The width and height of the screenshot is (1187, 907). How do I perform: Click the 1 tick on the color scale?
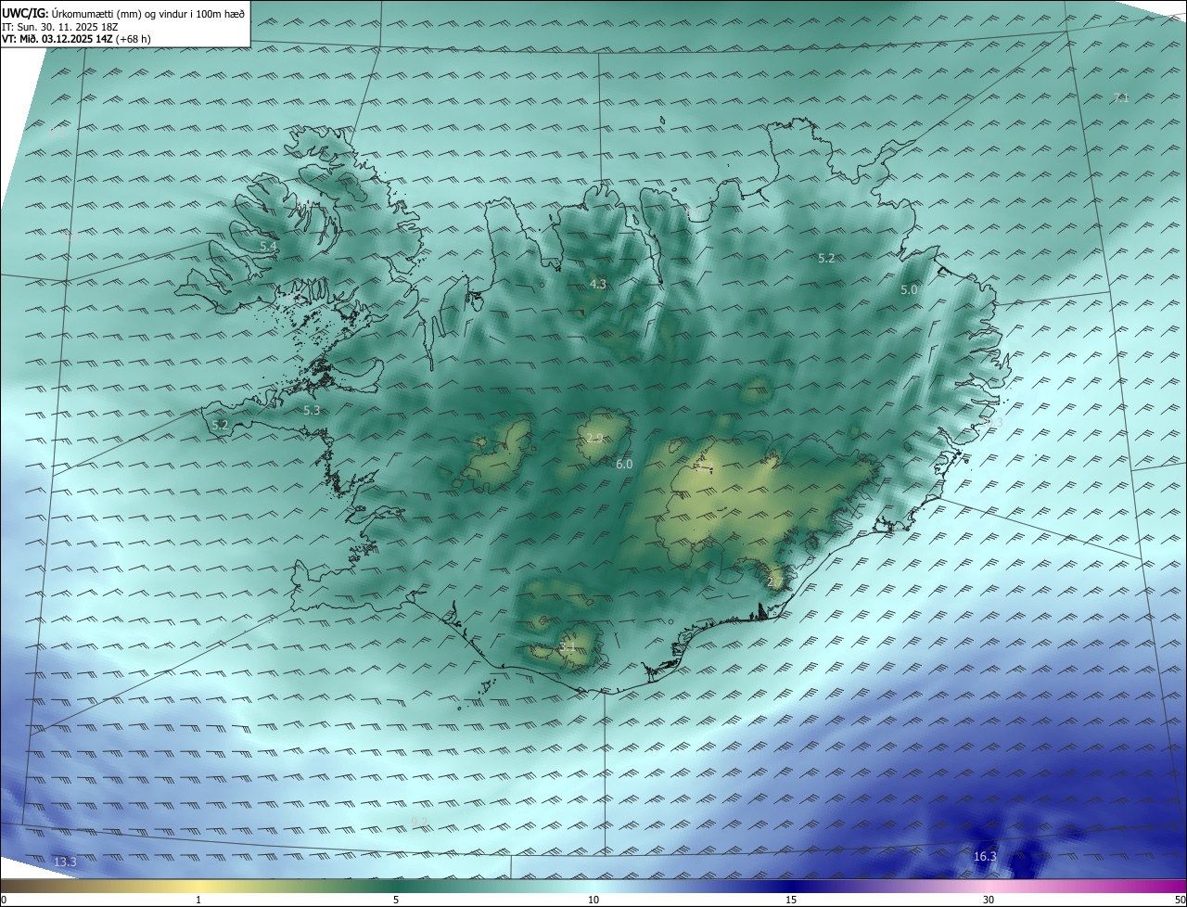(198, 900)
